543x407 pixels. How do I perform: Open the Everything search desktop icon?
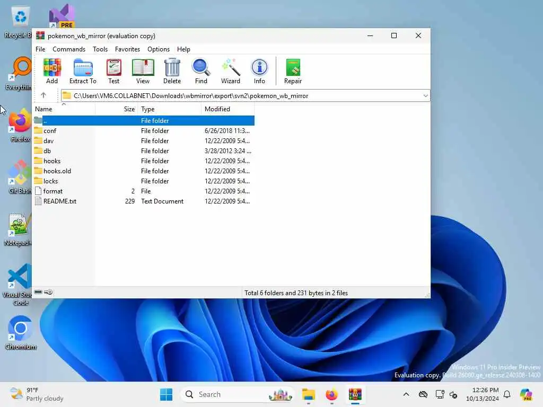tap(19, 74)
